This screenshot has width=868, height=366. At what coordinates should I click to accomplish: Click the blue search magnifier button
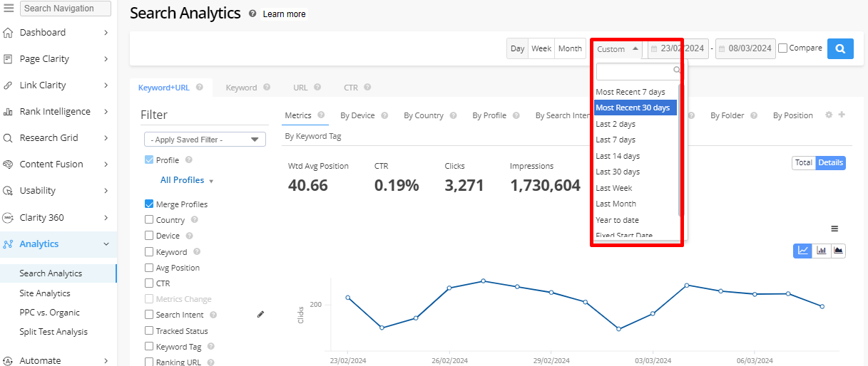click(840, 48)
